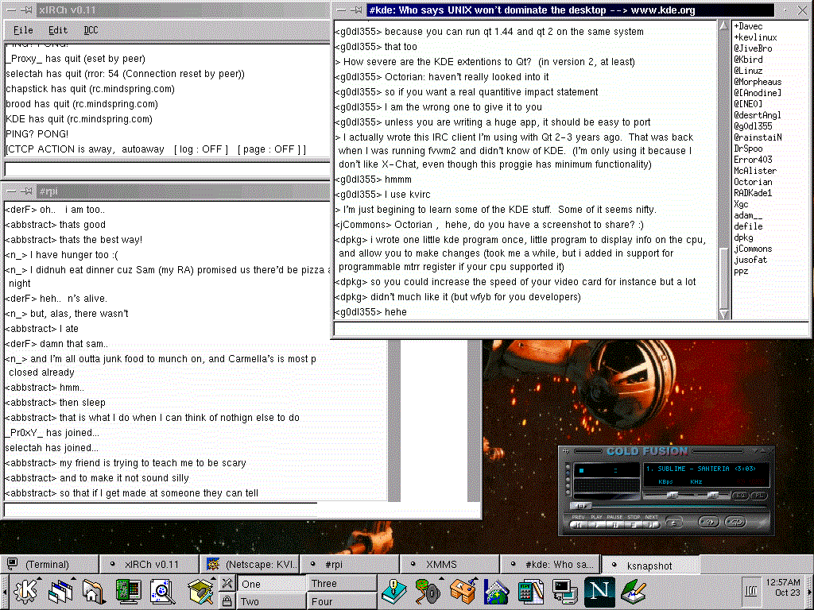Launch Netscape from the panel icon
This screenshot has width=814, height=610.
[x=598, y=591]
